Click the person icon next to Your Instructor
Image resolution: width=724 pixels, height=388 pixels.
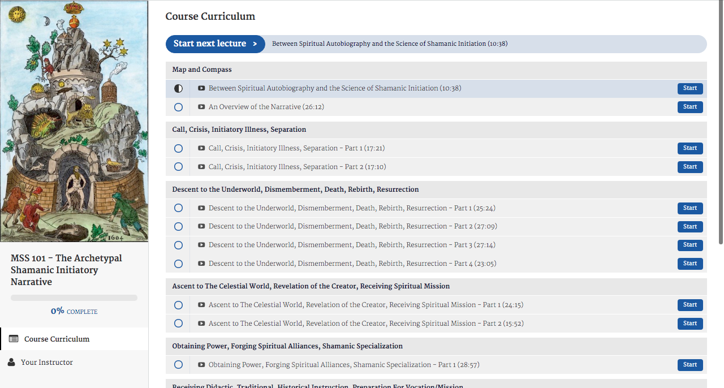click(x=12, y=362)
